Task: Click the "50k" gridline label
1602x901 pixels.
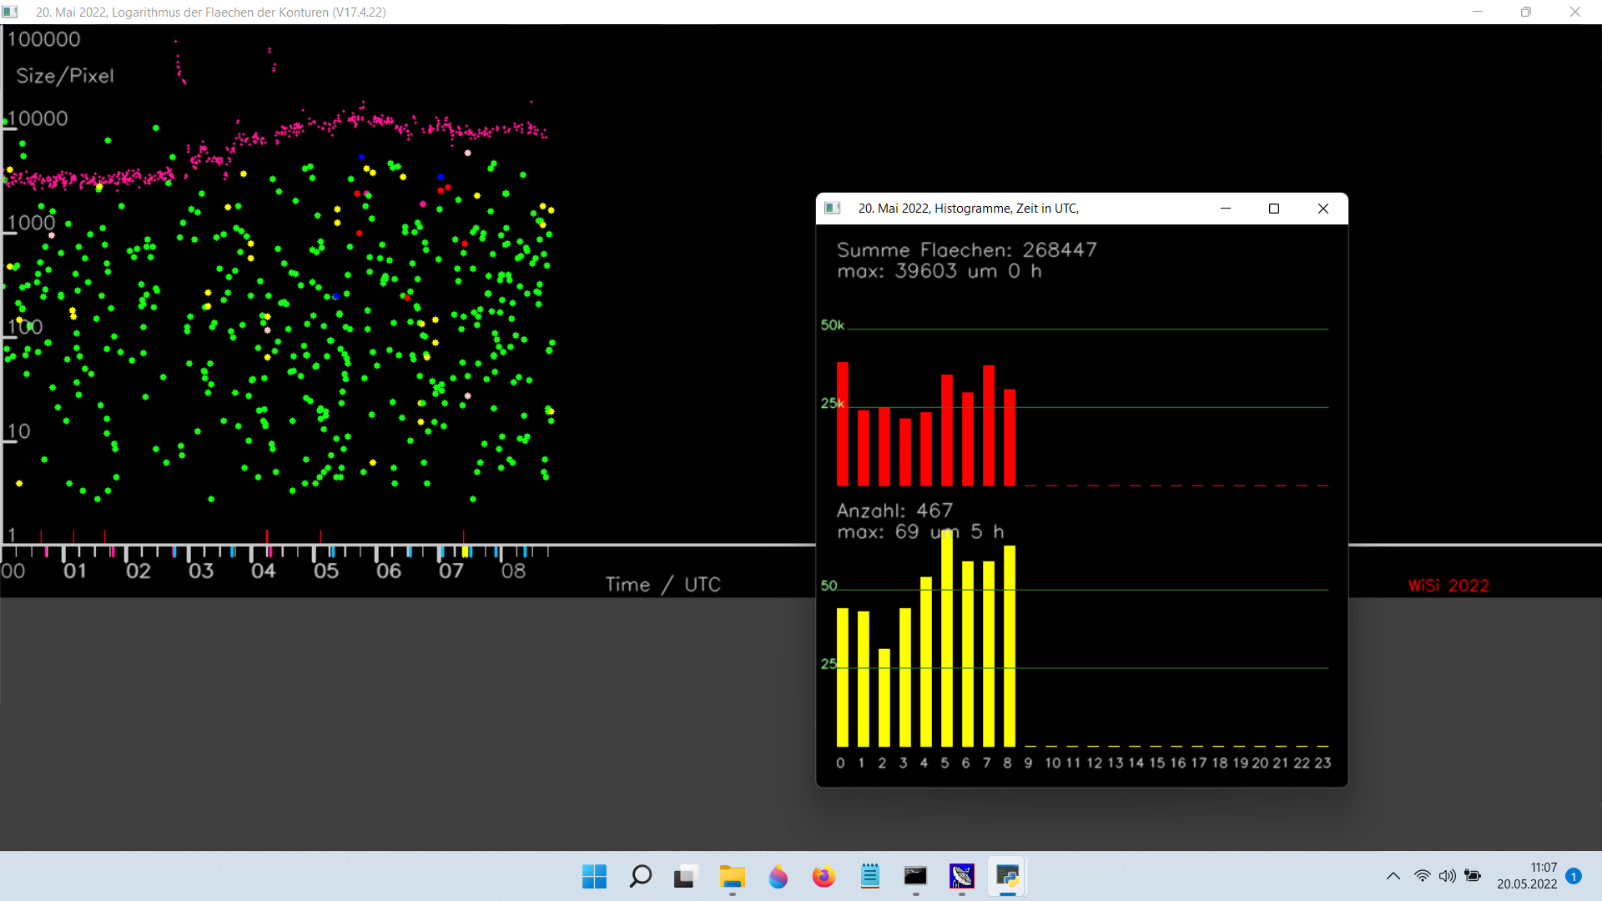Action: pos(833,325)
